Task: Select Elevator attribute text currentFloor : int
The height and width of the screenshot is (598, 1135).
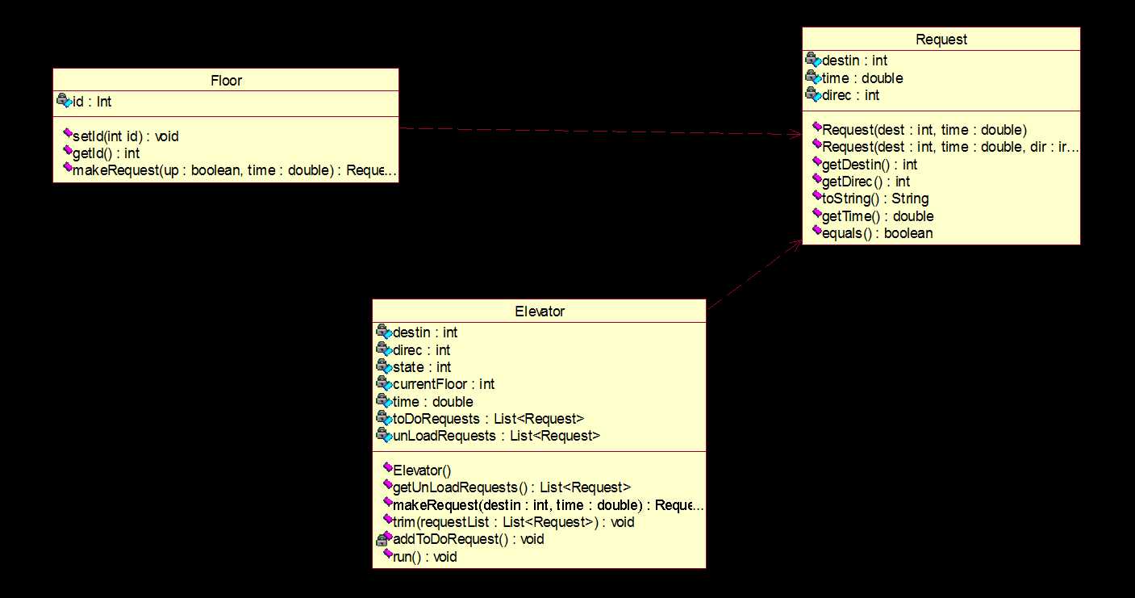Action: click(x=444, y=384)
